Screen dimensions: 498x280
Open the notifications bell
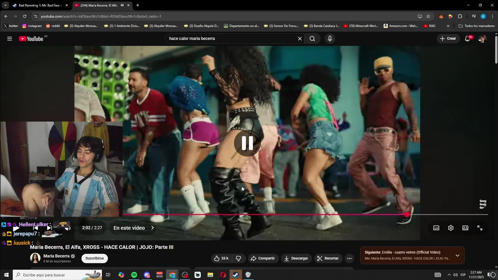(x=468, y=38)
